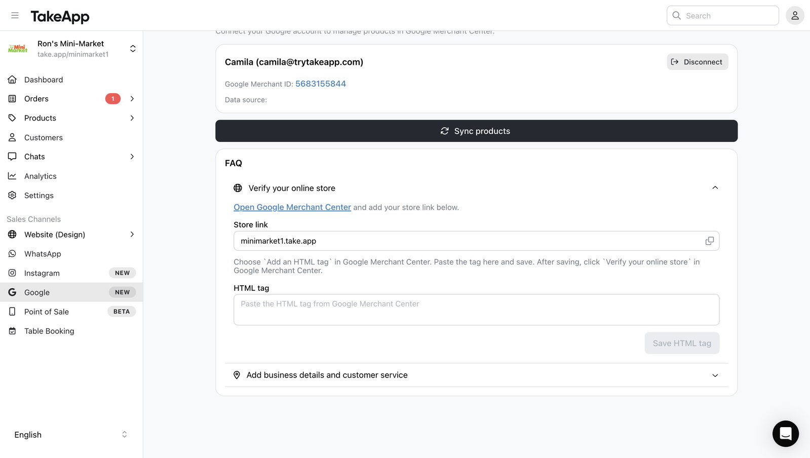Click the Chats speech bubble icon
Viewport: 810px width, 458px height.
(12, 157)
